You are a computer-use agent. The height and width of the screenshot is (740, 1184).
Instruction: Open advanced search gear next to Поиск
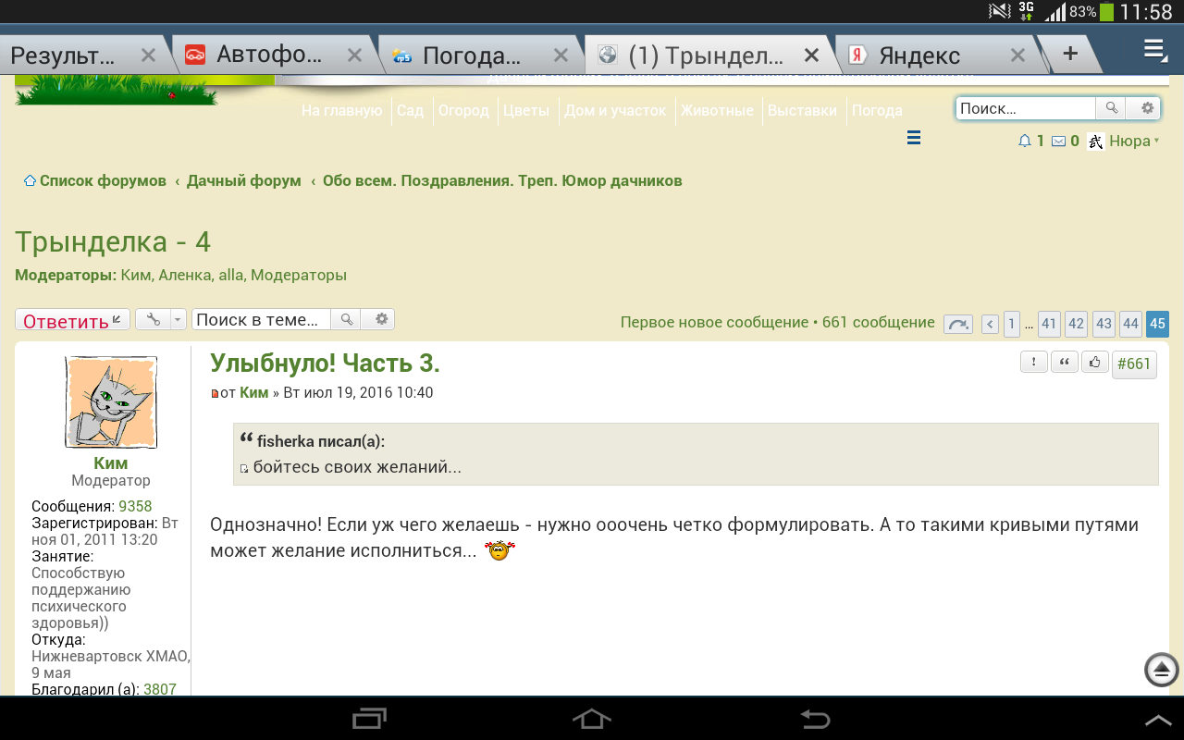(1147, 108)
